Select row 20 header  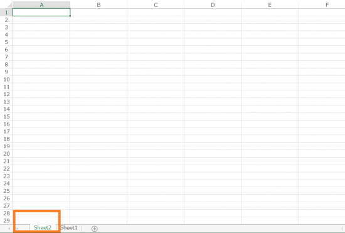pyautogui.click(x=6, y=154)
